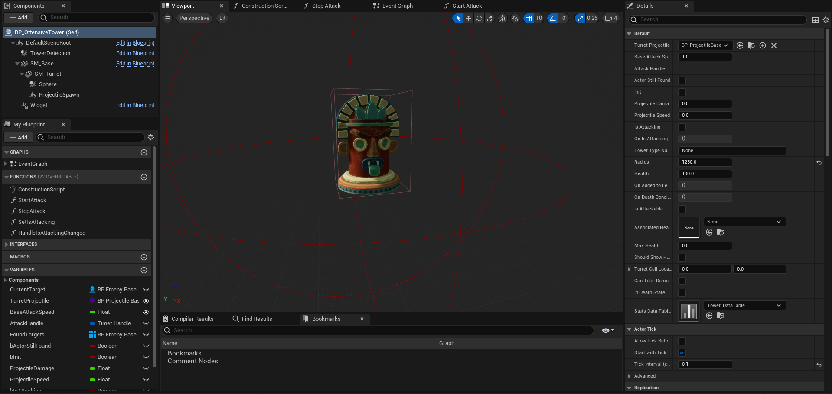Toggle scale snapping icon
The width and height of the screenshot is (832, 394).
point(580,18)
